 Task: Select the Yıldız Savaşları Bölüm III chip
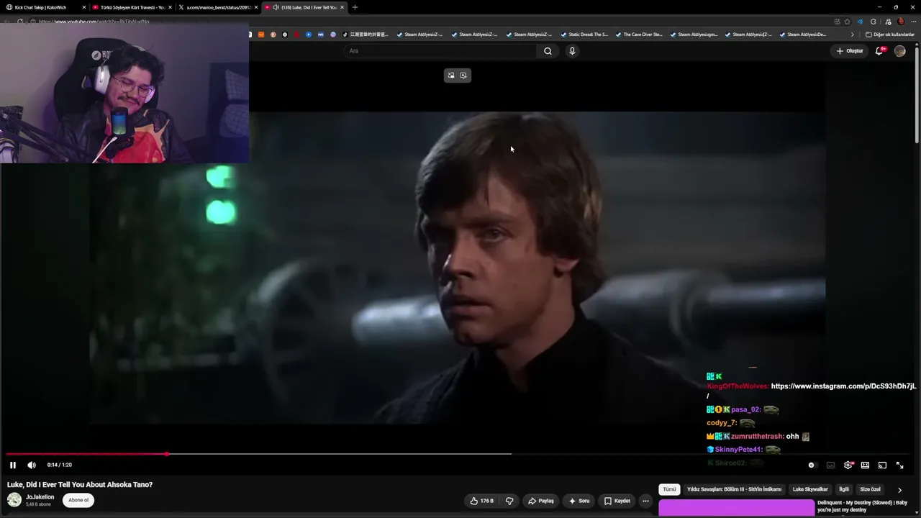[x=734, y=489]
